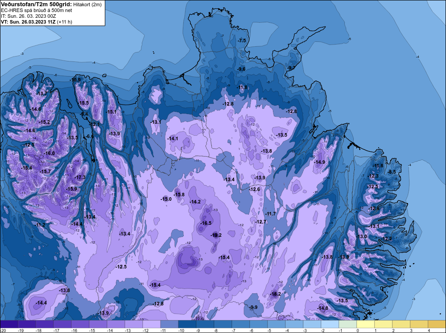
Task: Select the -15.2 reading
Action: [x=45, y=122]
